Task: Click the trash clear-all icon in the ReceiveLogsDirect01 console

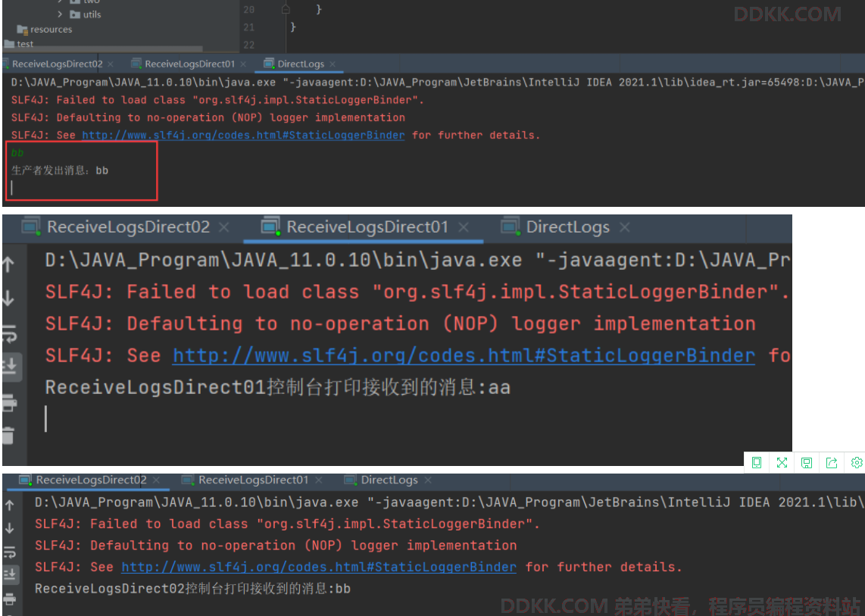Action: pos(8,436)
